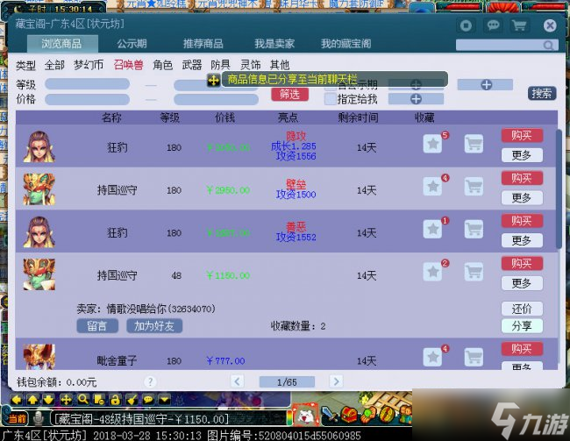Click the 加为好友 button
Image resolution: width=570 pixels, height=441 pixels.
tap(154, 326)
